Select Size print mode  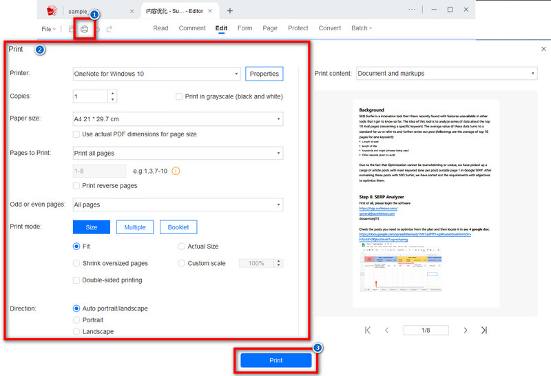[x=92, y=227]
